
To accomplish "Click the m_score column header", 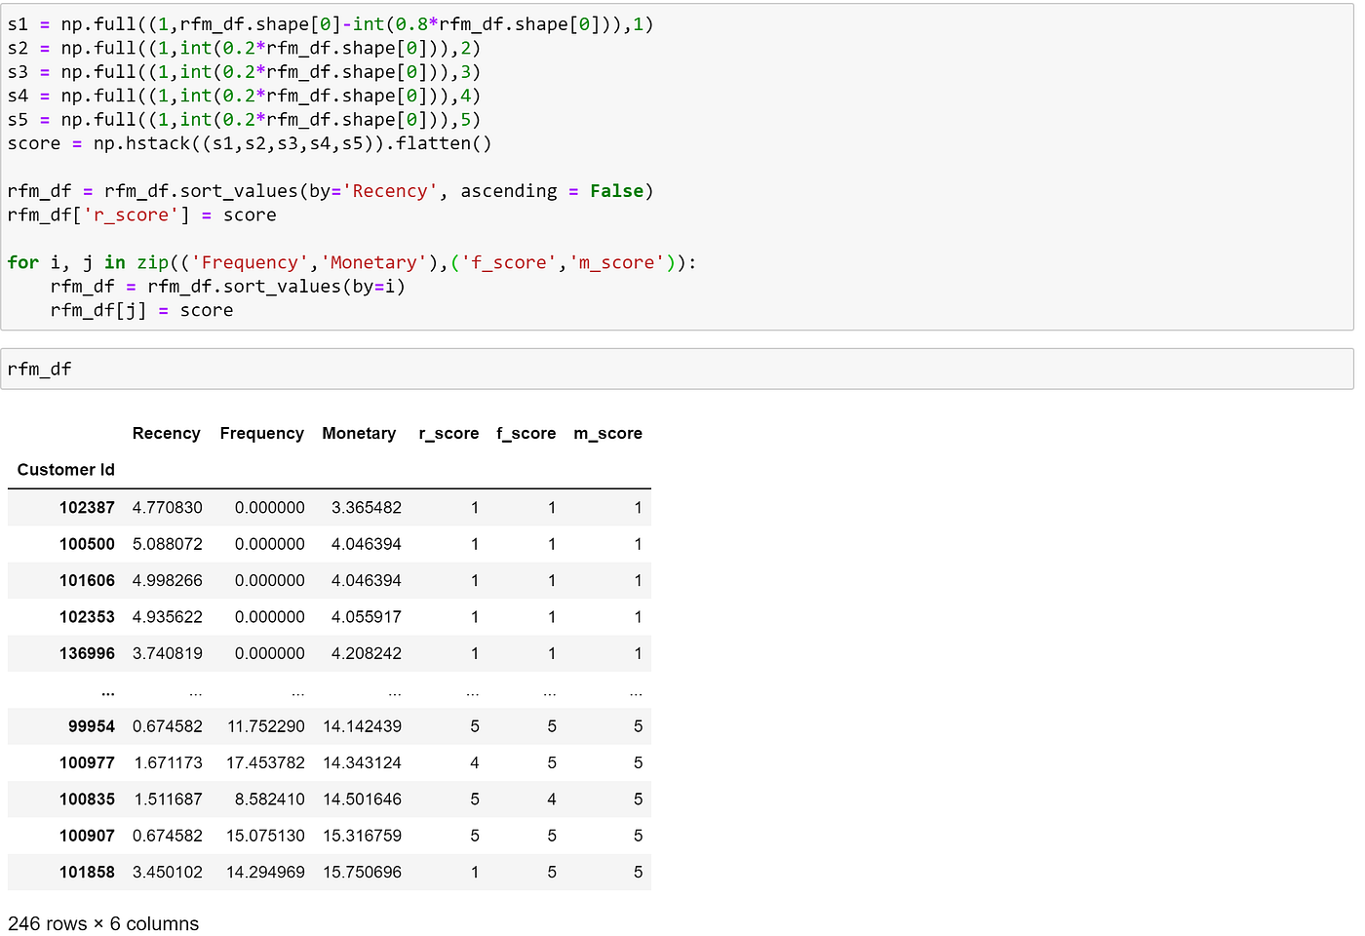I will tap(607, 433).
